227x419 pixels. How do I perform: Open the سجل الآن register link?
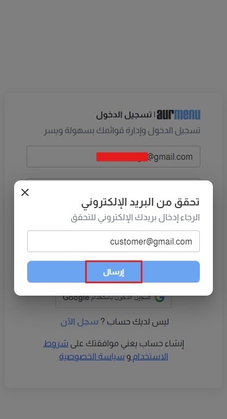tap(80, 322)
